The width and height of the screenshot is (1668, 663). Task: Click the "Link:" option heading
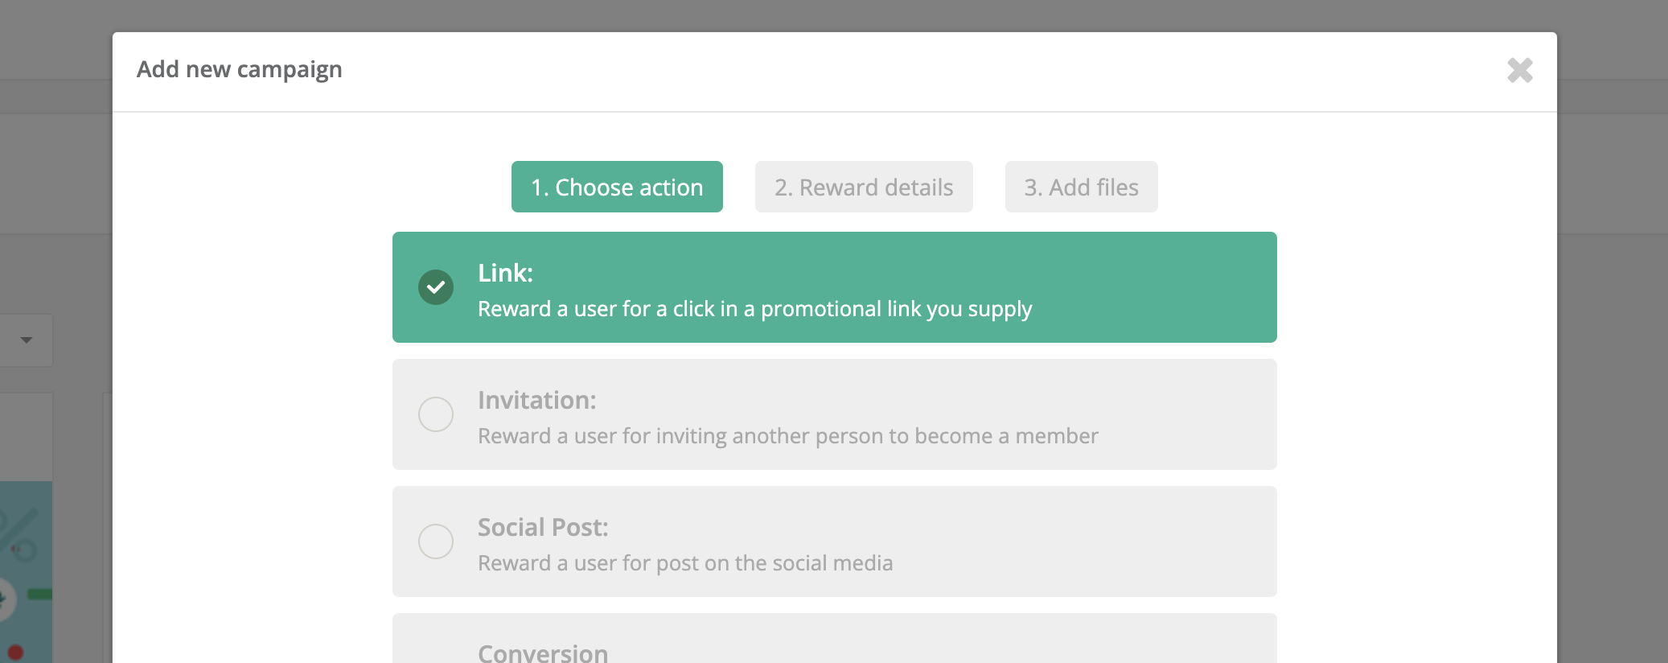point(505,273)
